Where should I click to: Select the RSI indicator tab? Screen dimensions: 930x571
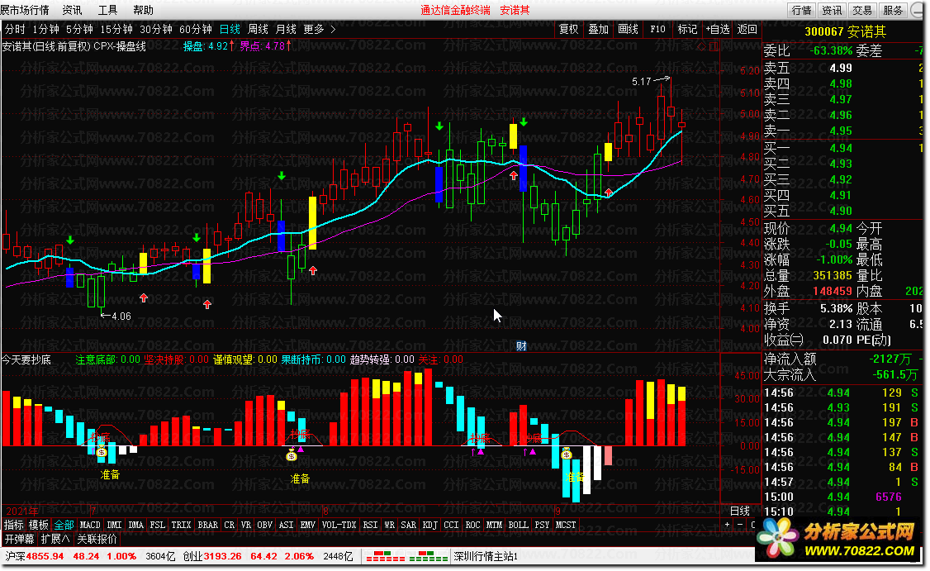[370, 525]
